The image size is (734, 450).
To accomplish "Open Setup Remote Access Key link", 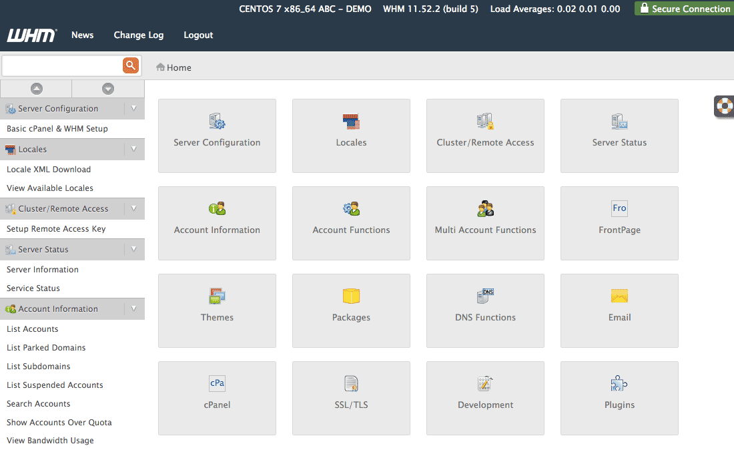I will (x=56, y=229).
